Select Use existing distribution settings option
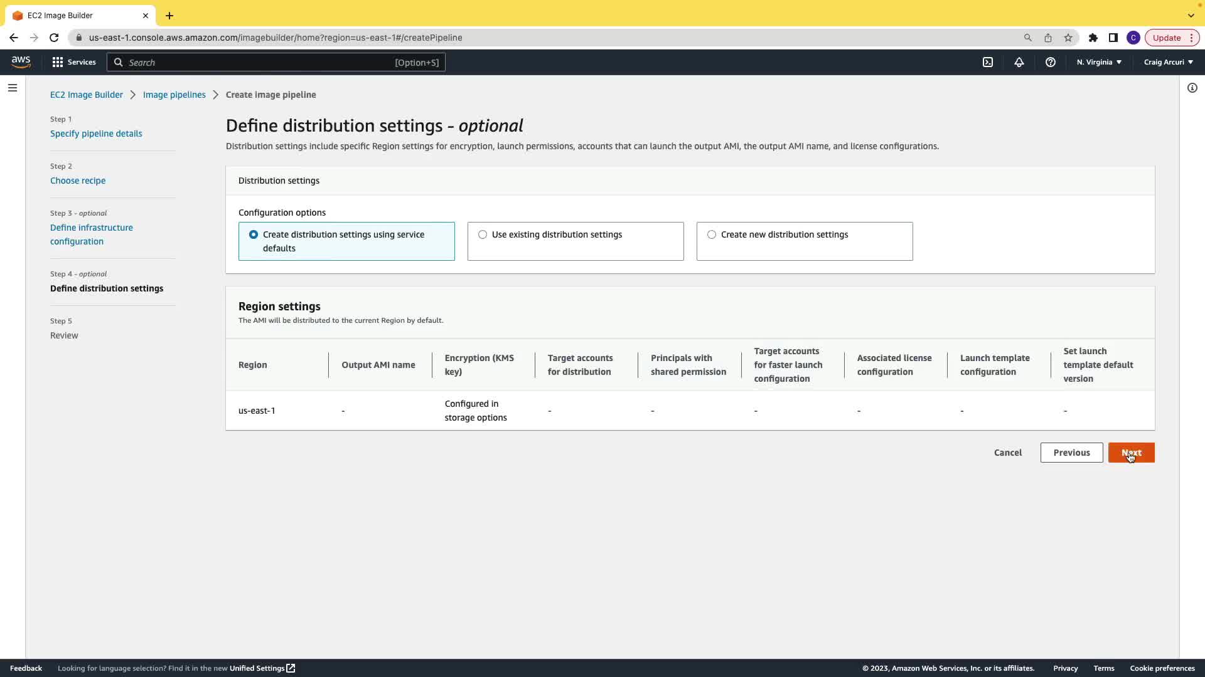Screen dimensions: 1205x677 (x=483, y=234)
